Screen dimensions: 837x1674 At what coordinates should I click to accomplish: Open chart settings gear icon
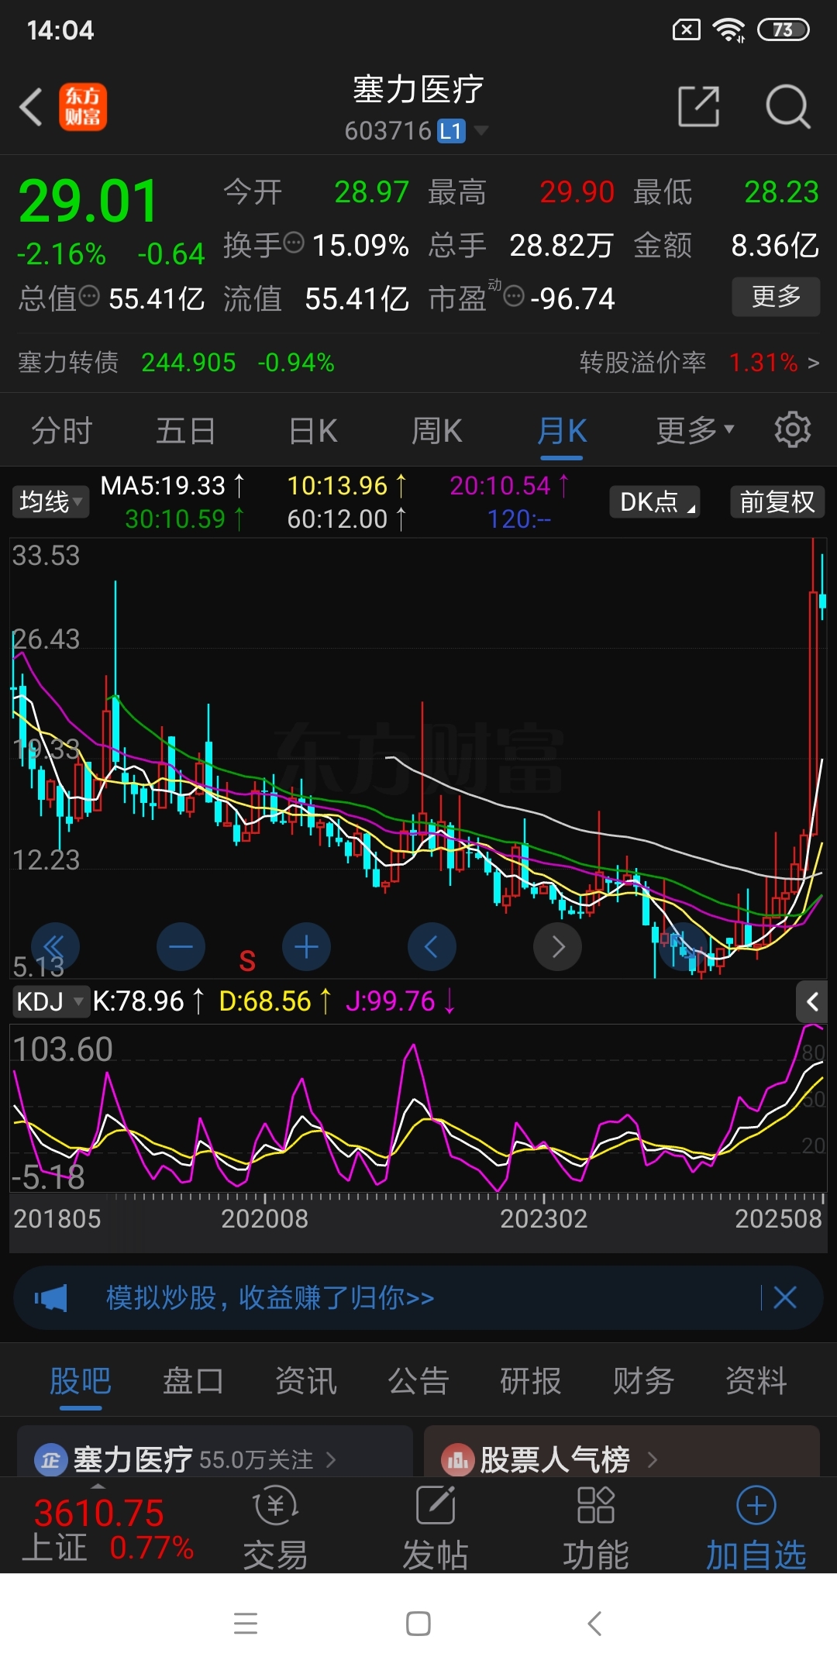(793, 429)
